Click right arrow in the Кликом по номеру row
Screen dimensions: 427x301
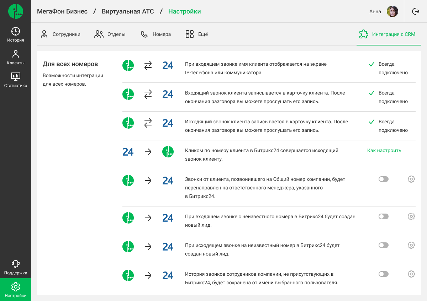click(x=148, y=152)
